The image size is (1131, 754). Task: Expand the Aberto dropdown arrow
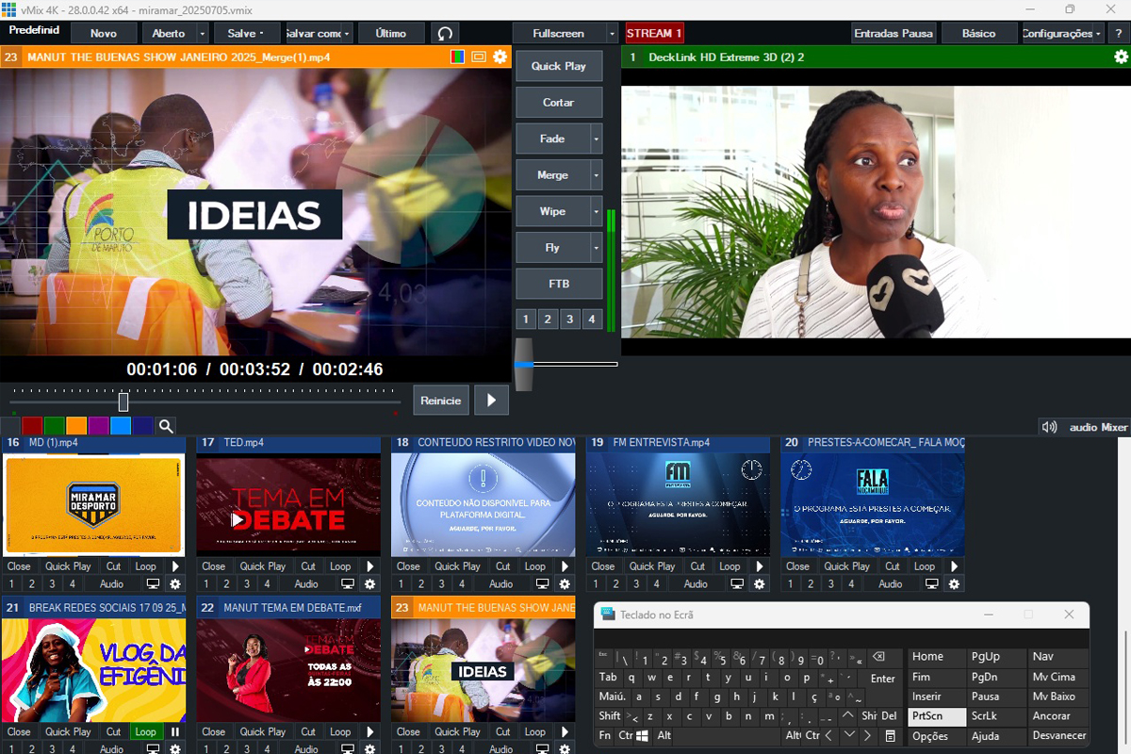202,33
